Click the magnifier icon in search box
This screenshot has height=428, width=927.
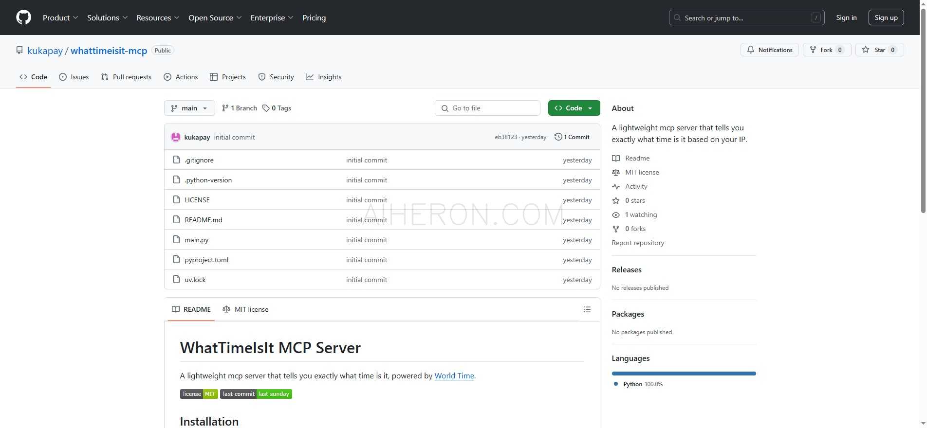[677, 18]
